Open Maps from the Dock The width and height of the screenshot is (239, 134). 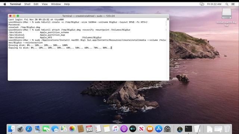coord(63,129)
